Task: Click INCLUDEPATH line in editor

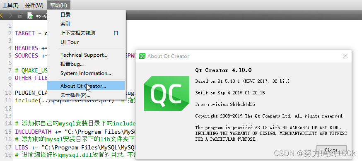Action: point(75,132)
